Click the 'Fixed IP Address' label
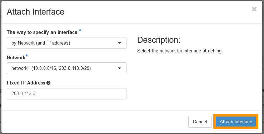Image resolution: width=264 pixels, height=134 pixels. pos(26,83)
